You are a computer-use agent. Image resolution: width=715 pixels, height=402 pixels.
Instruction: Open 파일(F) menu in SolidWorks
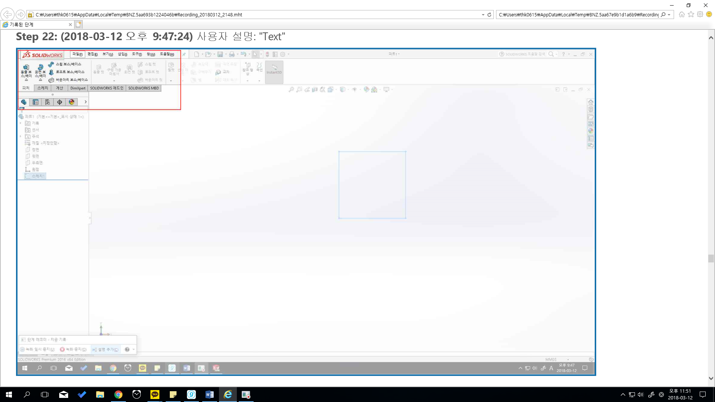click(77, 54)
